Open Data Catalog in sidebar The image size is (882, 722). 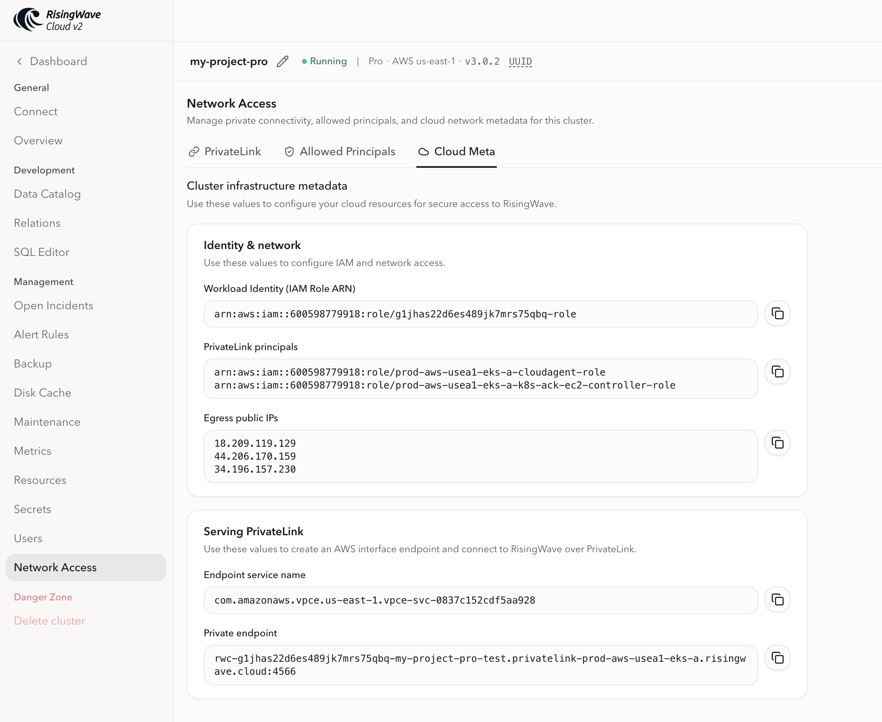[x=47, y=194]
